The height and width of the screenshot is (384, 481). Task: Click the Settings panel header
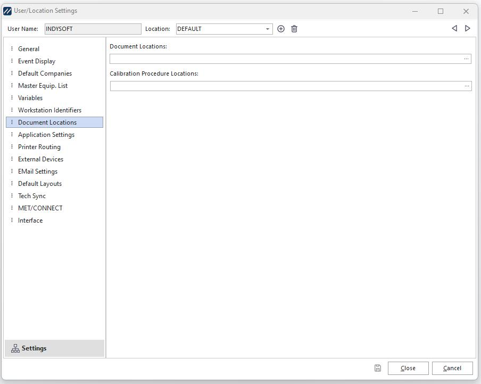coord(55,348)
